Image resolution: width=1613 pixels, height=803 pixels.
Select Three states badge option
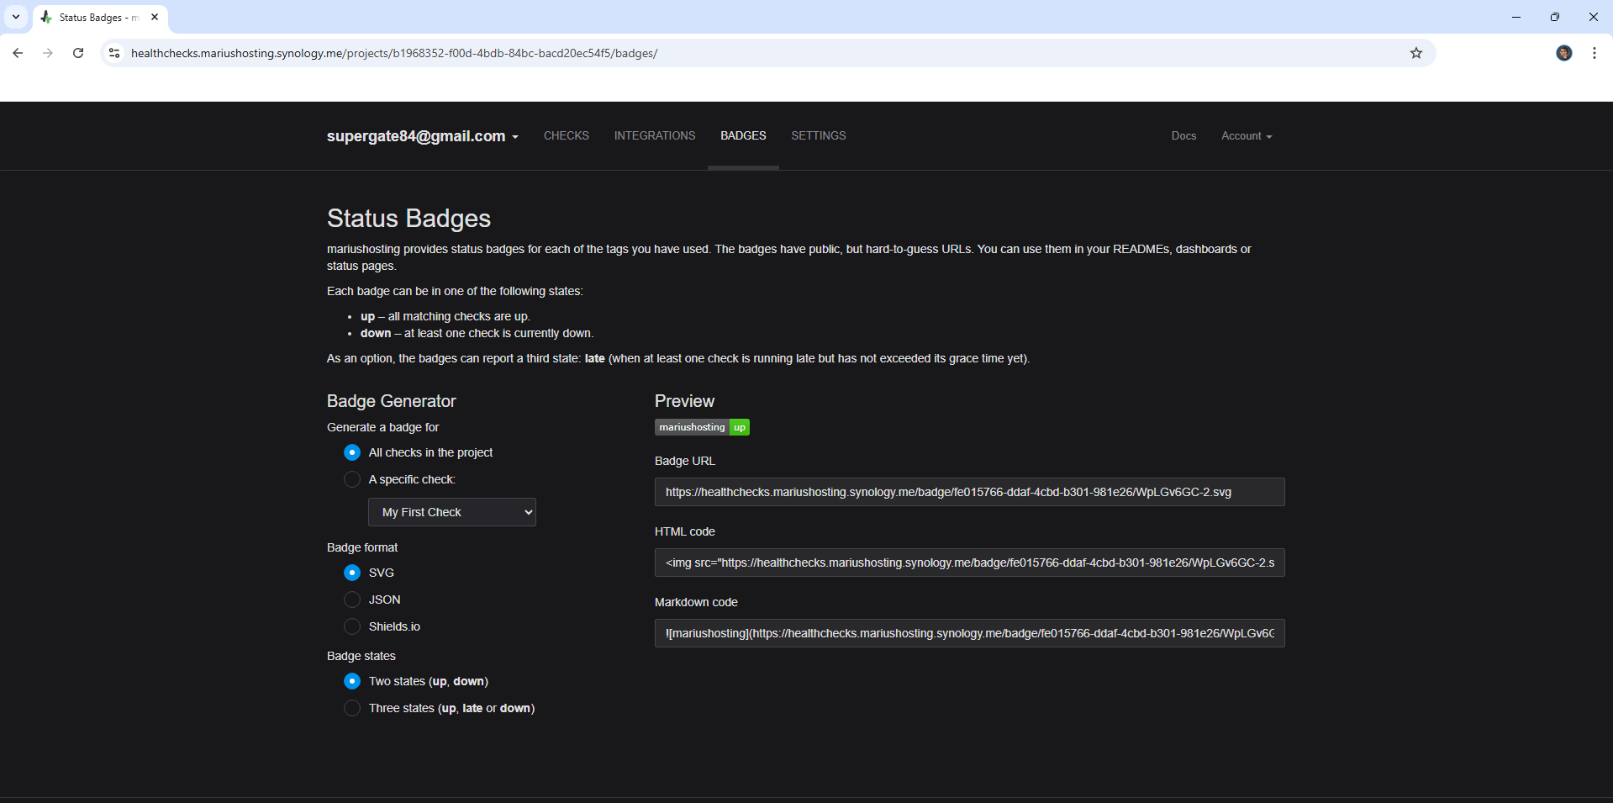pos(352,708)
